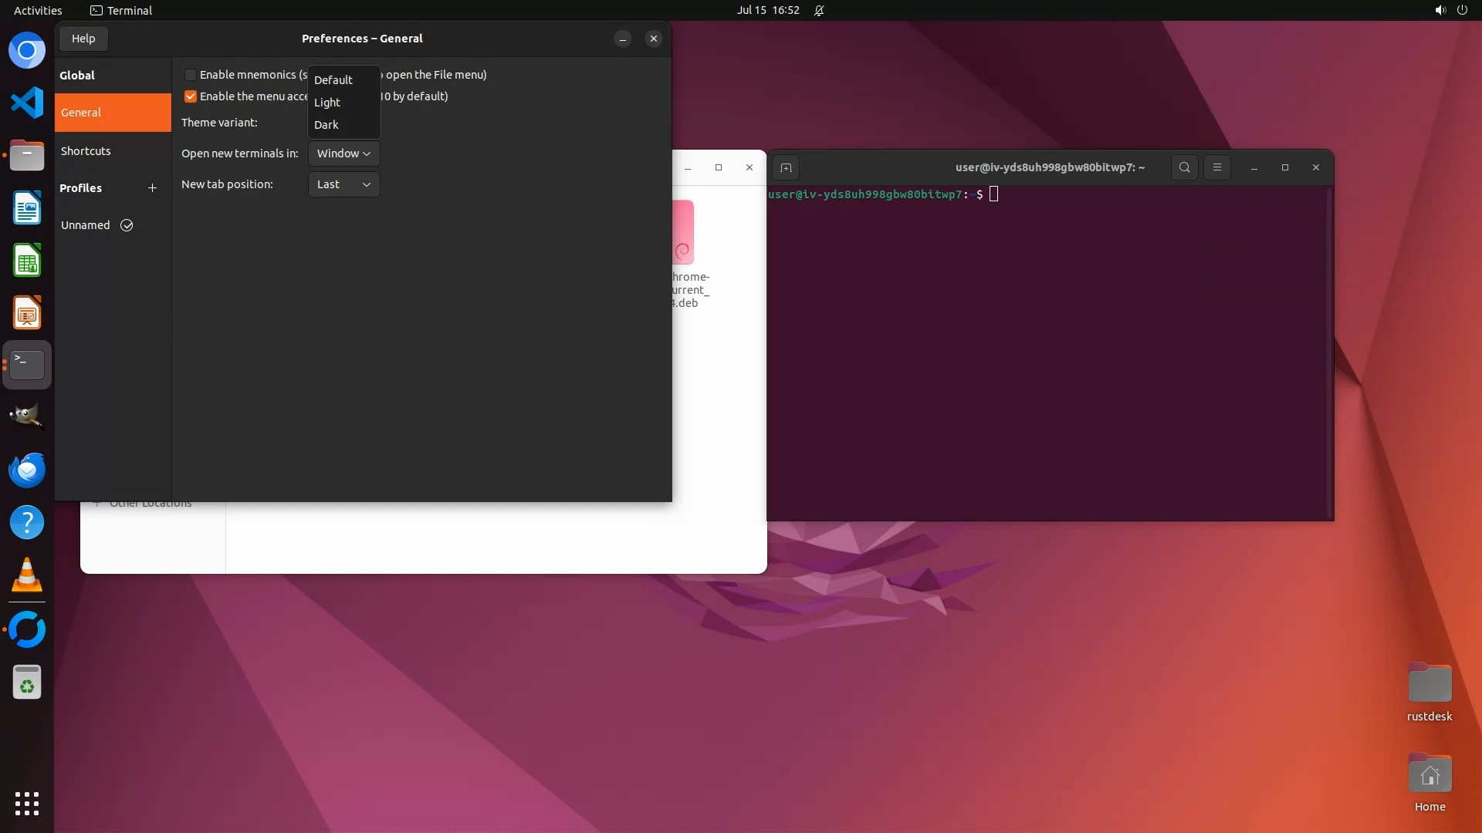Launch VLC media player from dock
Image resolution: width=1482 pixels, height=833 pixels.
27,575
